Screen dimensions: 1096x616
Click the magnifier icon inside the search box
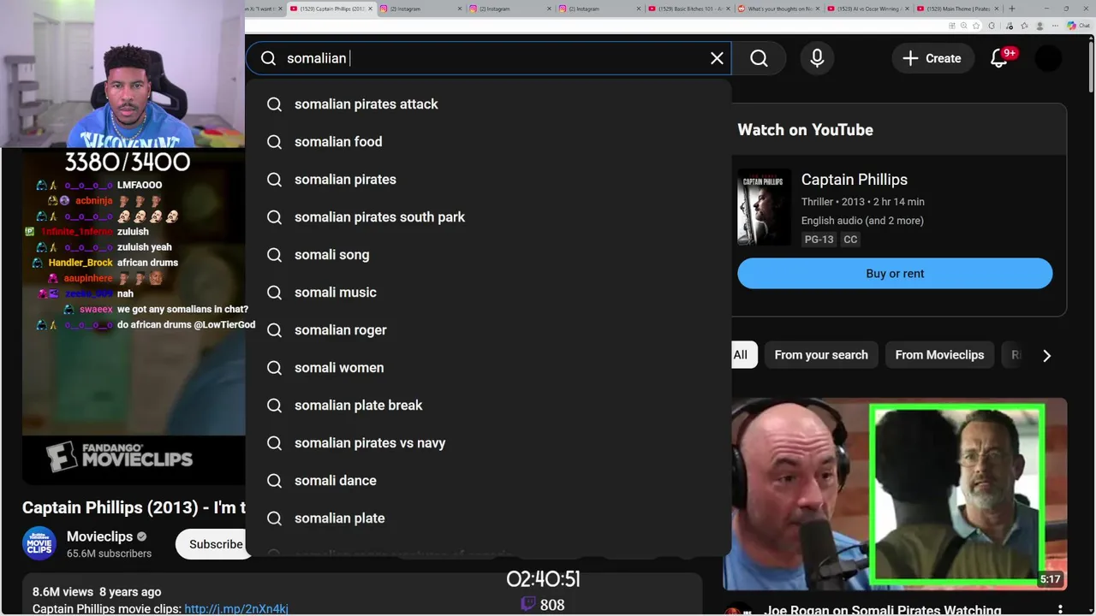268,58
